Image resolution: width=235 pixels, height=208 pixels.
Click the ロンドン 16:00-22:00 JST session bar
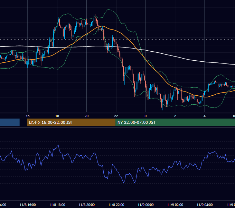(x=71, y=122)
